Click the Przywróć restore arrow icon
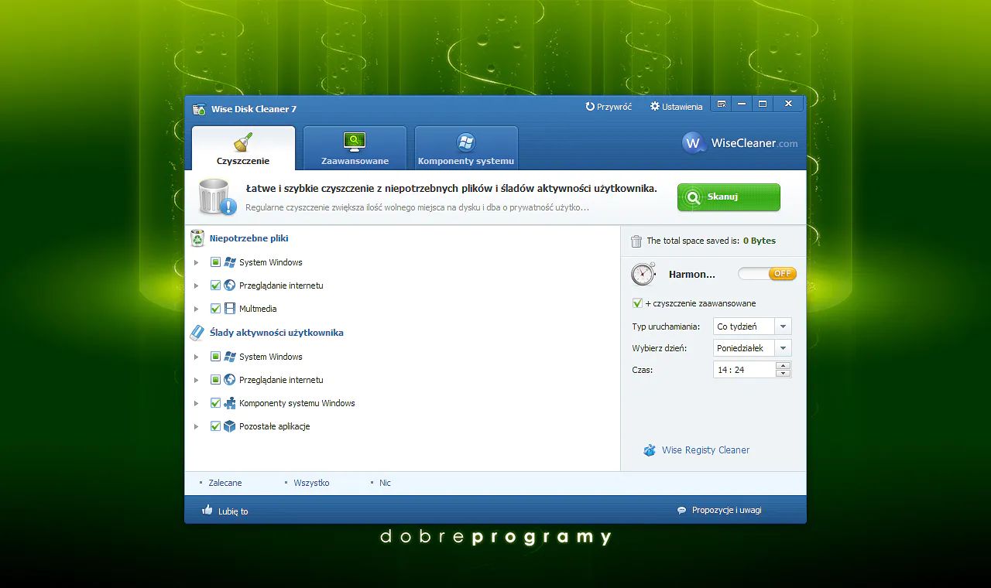991x588 pixels. pos(590,107)
